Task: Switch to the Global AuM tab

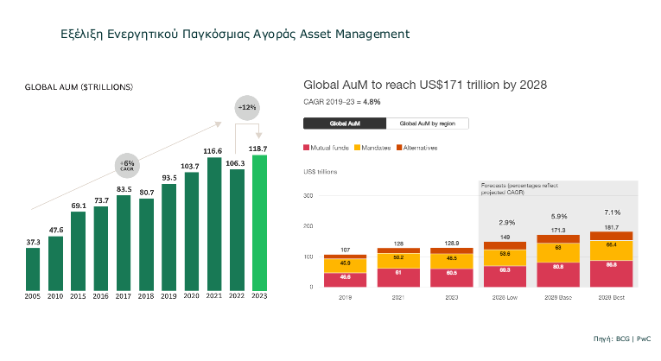Action: click(343, 123)
